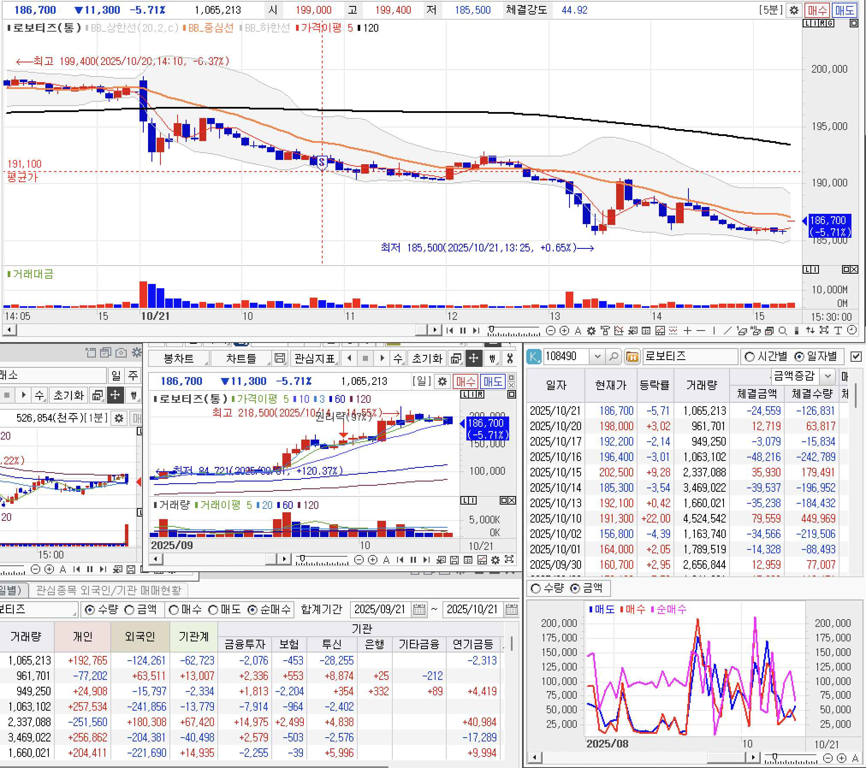Click the magnifier icon in top chart toolbar

pos(783,331)
